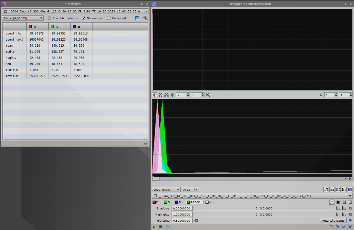Image resolution: width=354 pixels, height=230 pixels.
Task: Click the blue circle Apply Global icon
Action: click(x=167, y=227)
